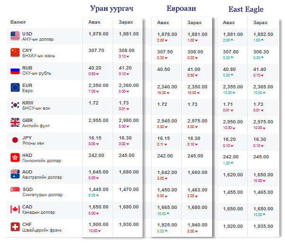Viewport: 285px width, 243px height.
Task: Click the GBR British flag icon
Action: coord(15,123)
